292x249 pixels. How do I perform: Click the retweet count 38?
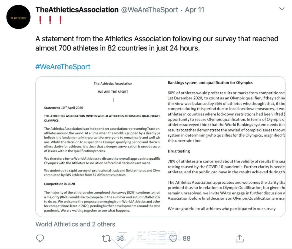tap(120, 238)
